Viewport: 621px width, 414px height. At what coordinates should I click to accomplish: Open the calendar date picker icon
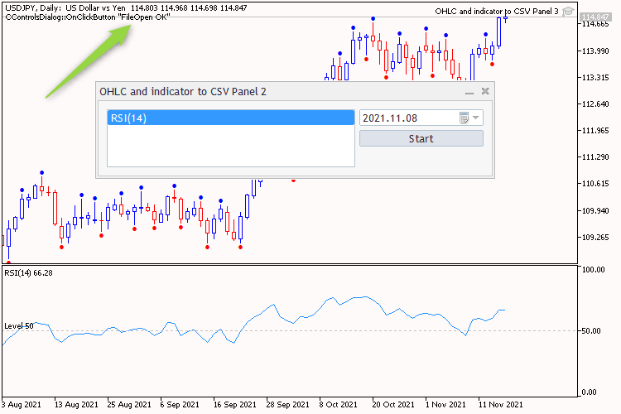(x=464, y=118)
